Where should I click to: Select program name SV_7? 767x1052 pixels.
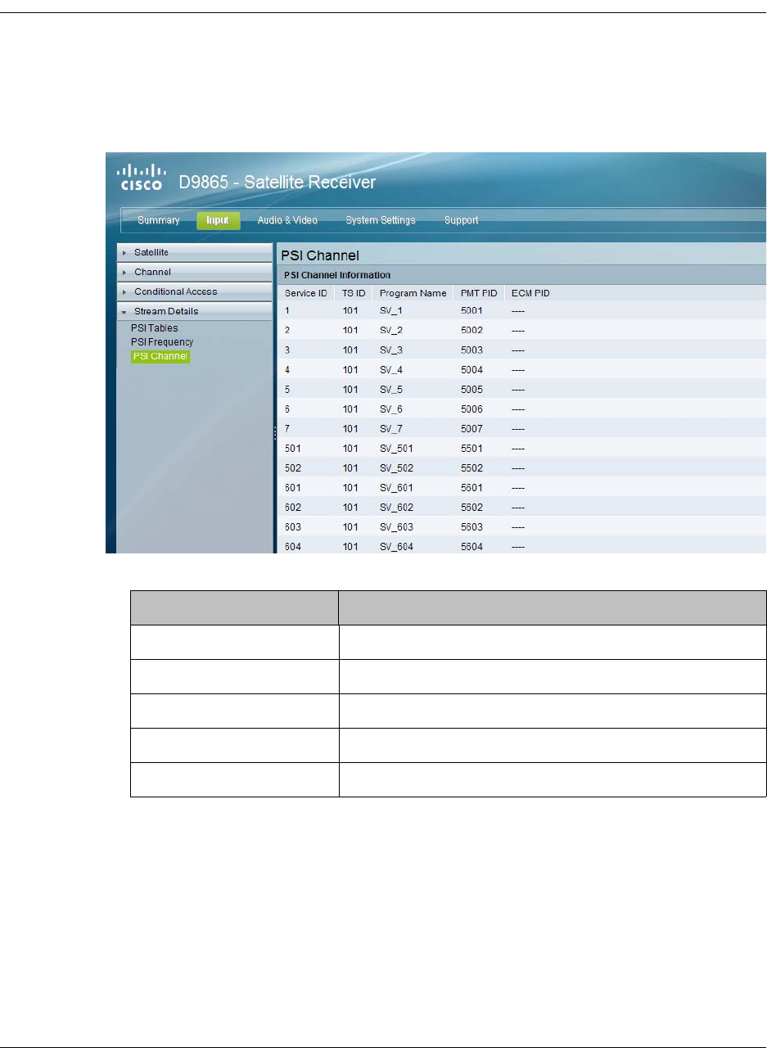(391, 428)
